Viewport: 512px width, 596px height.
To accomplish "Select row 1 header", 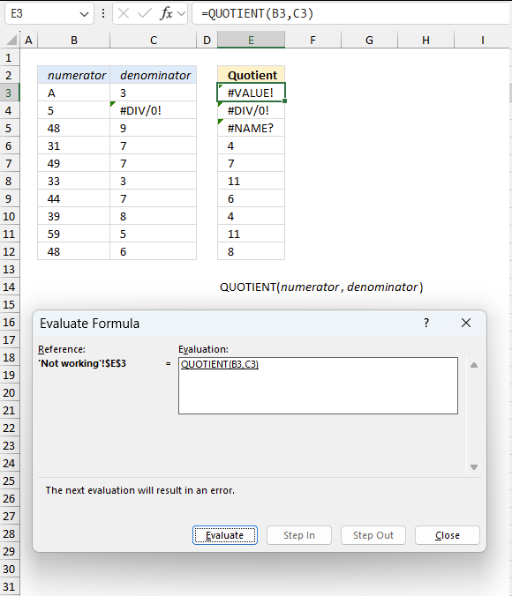I will 9,58.
